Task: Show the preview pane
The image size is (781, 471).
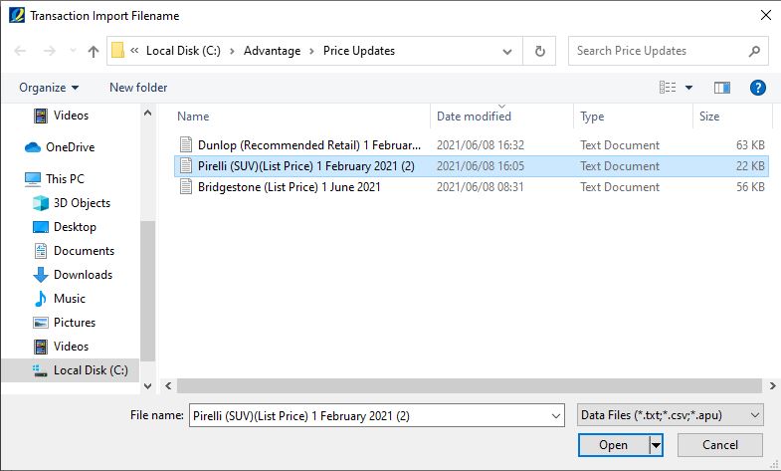Action: (721, 88)
